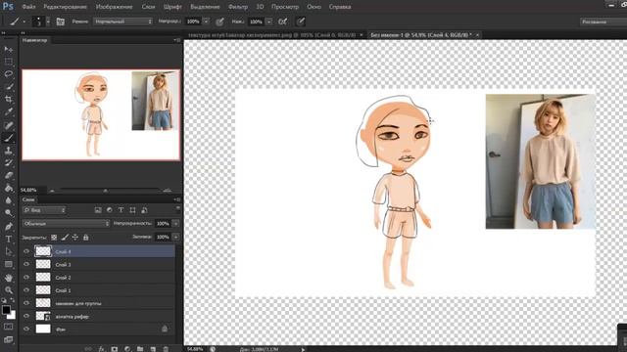Viewport: 627px width, 352px height.
Task: Select the Hand tool
Action: coord(9,278)
